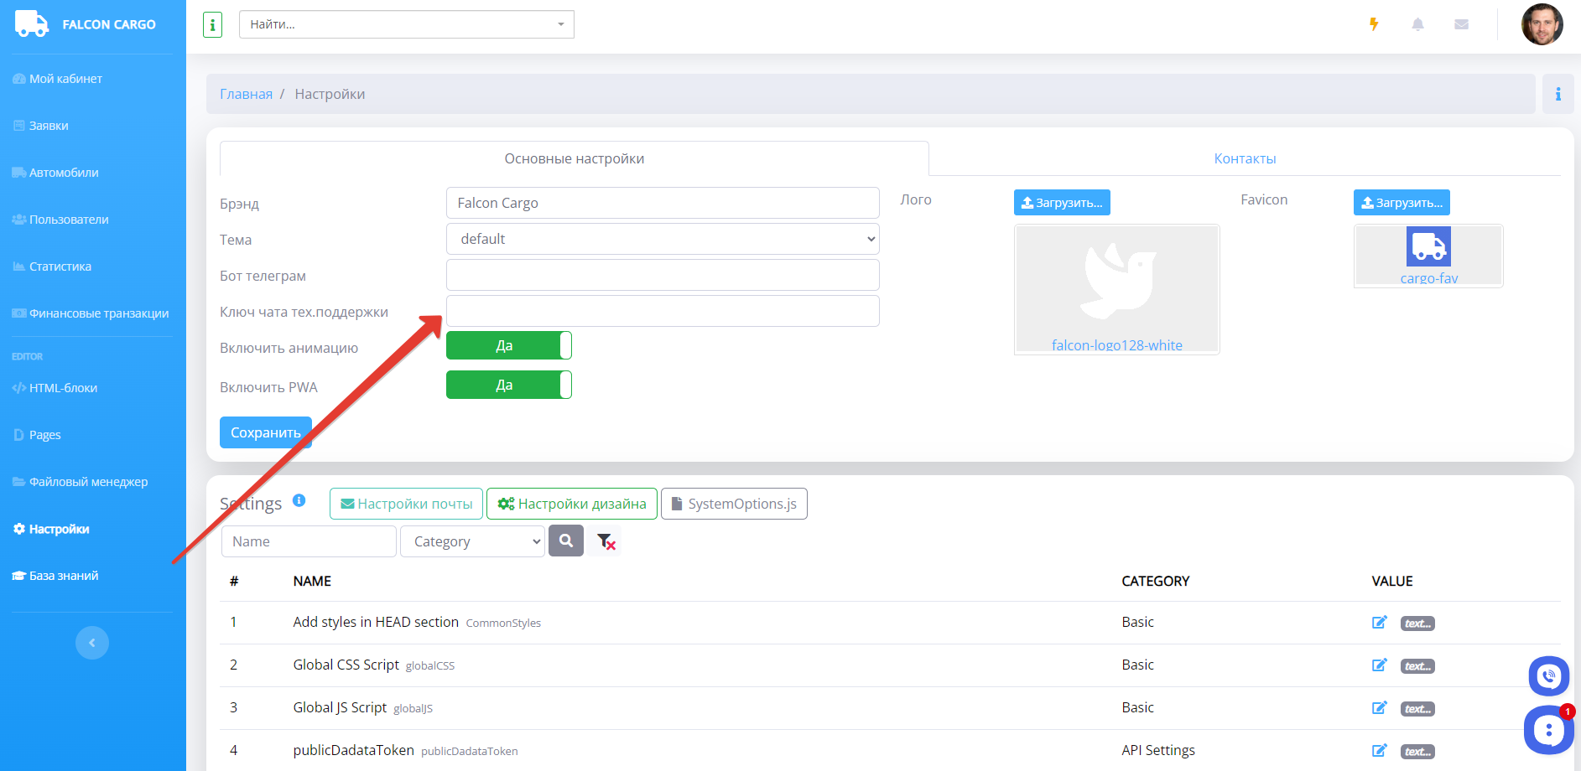1581x771 pixels.
Task: Open Статистика in the sidebar
Action: click(x=60, y=266)
